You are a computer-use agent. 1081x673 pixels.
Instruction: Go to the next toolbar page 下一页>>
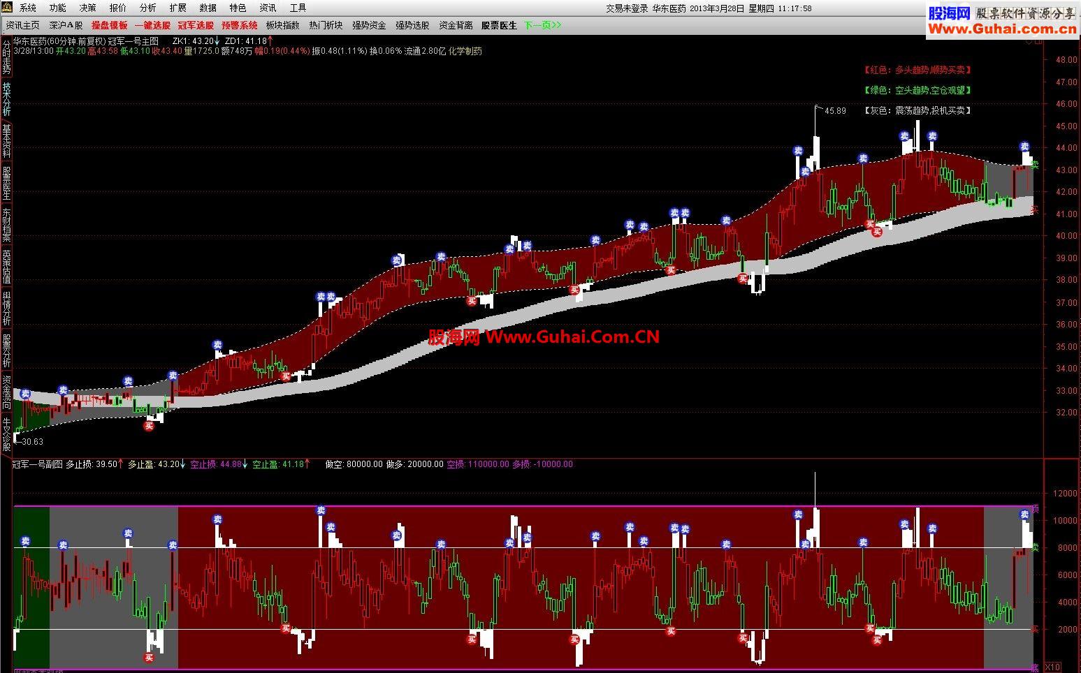click(543, 25)
